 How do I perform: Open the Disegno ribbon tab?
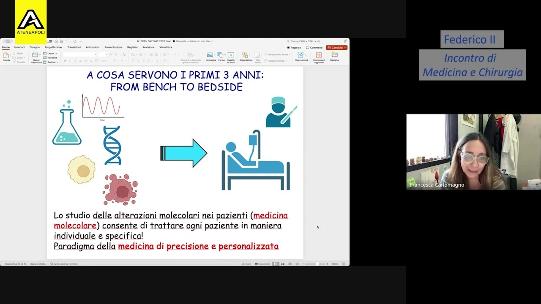35,47
